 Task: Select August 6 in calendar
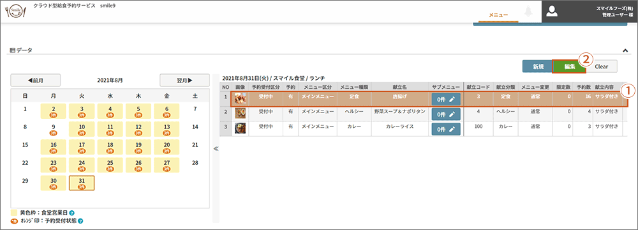click(x=167, y=111)
